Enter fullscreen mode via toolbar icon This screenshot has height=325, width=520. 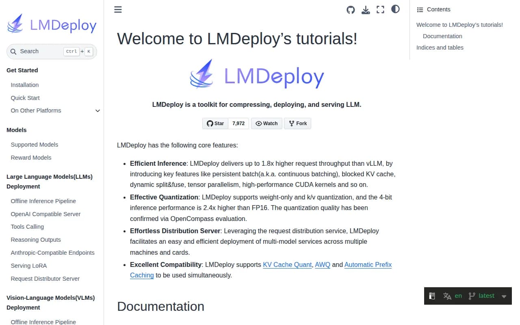click(x=380, y=10)
